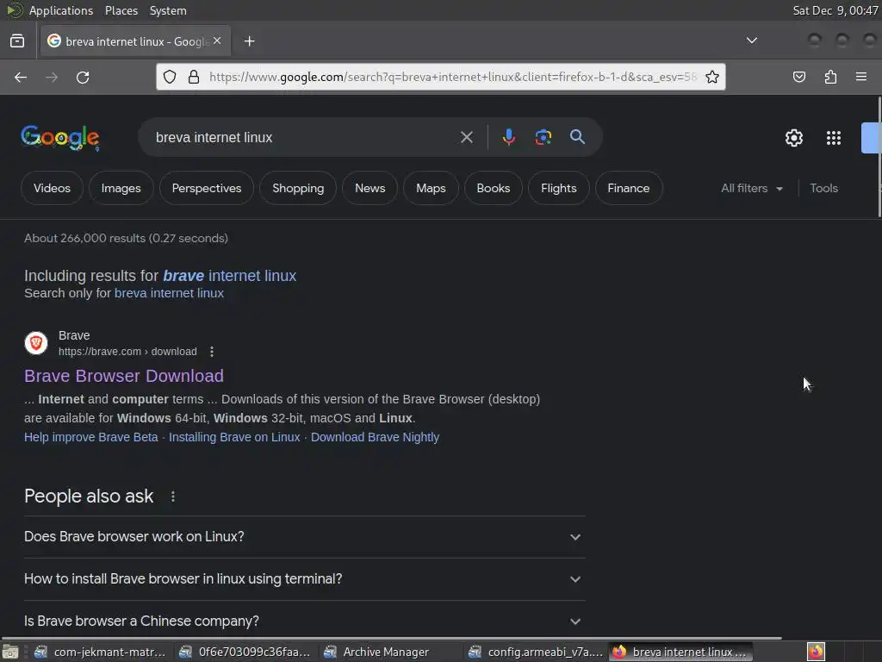Open Google quick settings gear icon
The width and height of the screenshot is (882, 662).
tap(793, 138)
